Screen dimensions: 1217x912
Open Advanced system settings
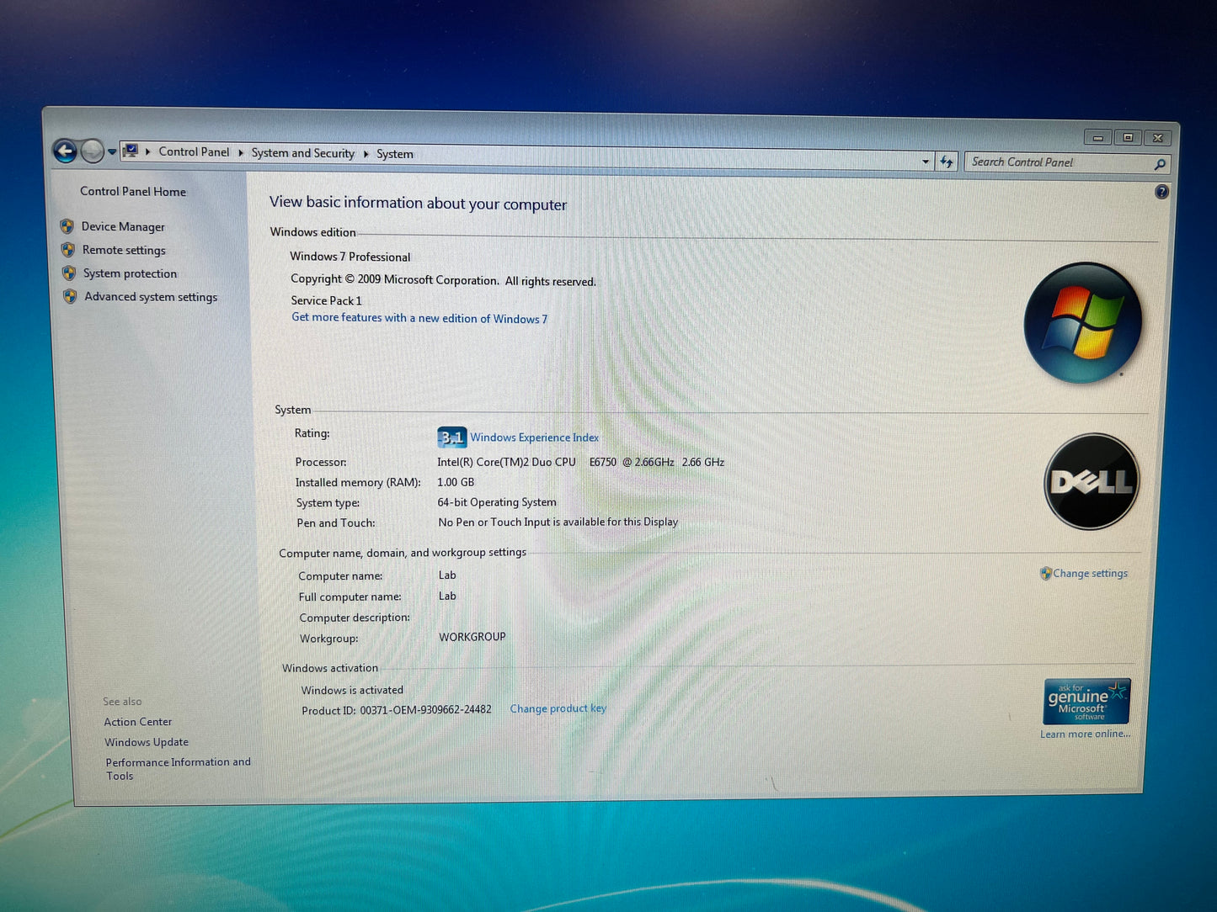[x=151, y=297]
